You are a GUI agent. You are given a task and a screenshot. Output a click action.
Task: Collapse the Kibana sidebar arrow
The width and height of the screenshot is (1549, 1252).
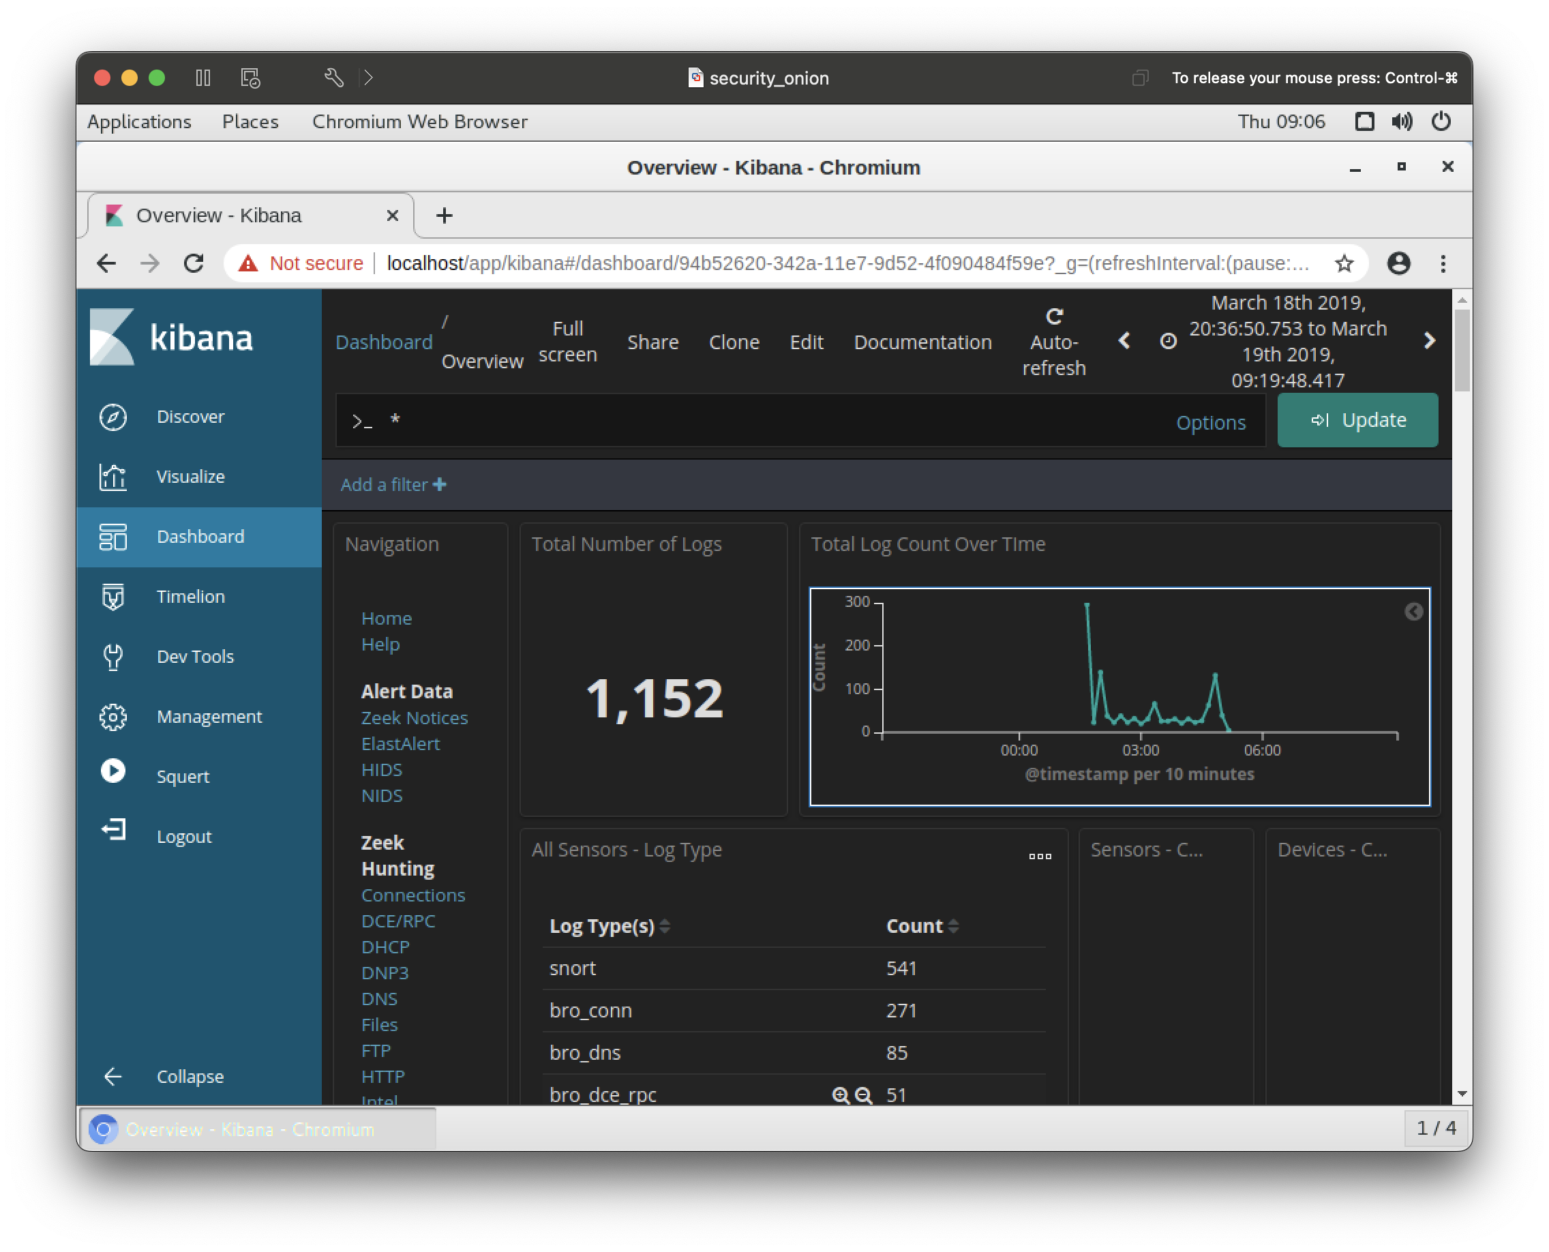113,1077
